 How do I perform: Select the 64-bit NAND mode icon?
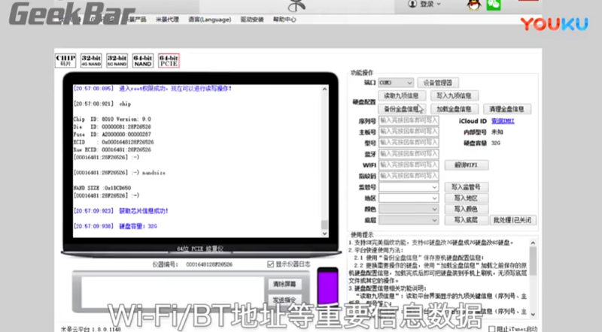coord(142,59)
